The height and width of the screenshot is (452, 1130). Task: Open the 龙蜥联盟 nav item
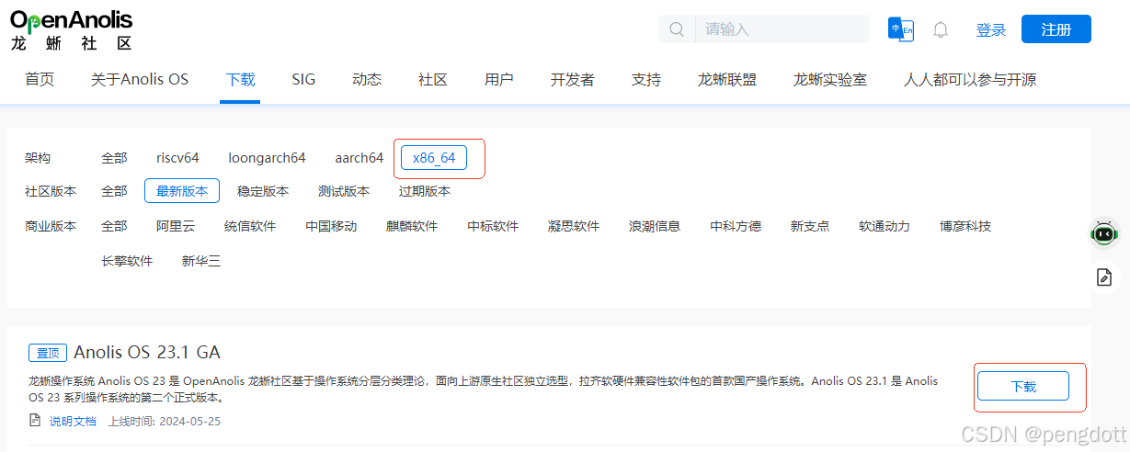(x=727, y=80)
